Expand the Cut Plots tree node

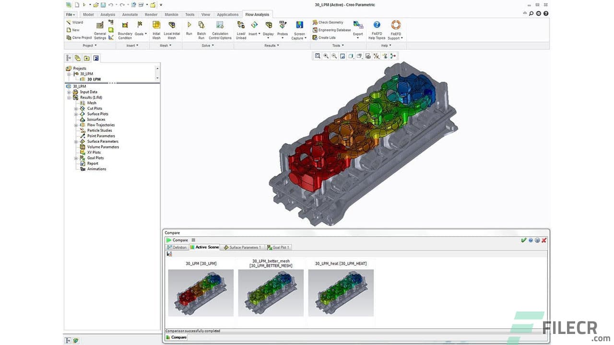click(76, 109)
